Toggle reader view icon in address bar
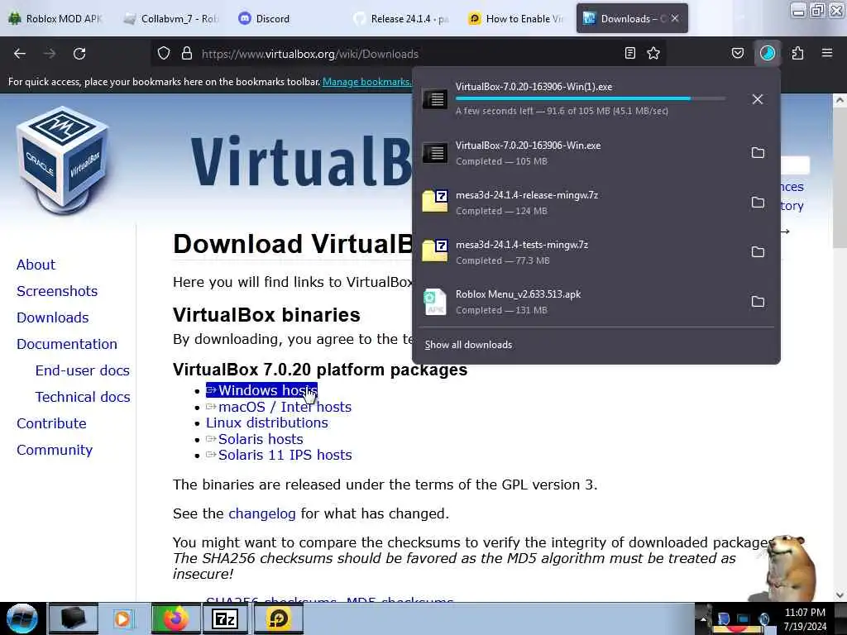The height and width of the screenshot is (635, 847). click(x=629, y=53)
